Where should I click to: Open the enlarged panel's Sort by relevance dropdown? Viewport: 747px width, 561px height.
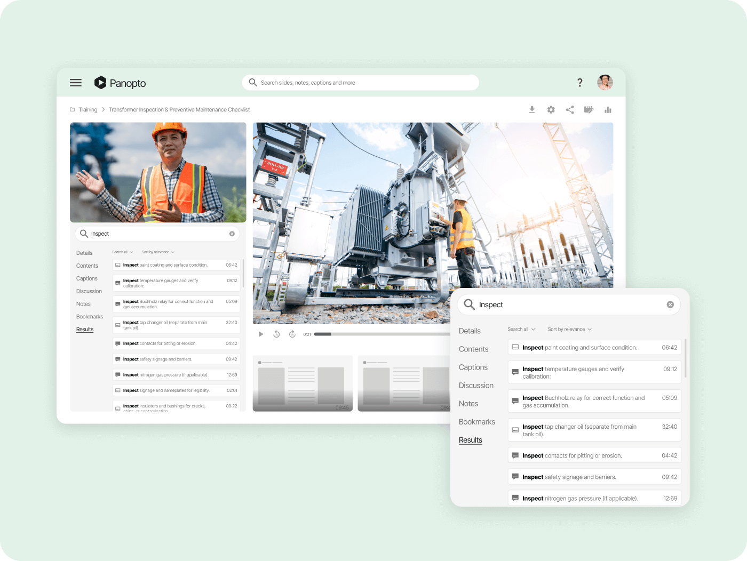tap(569, 330)
